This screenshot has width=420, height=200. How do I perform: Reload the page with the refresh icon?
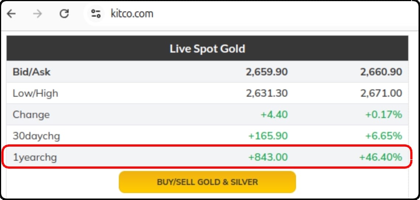click(64, 13)
